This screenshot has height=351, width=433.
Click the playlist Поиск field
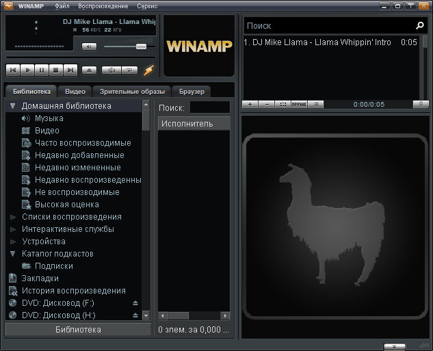tap(328, 26)
